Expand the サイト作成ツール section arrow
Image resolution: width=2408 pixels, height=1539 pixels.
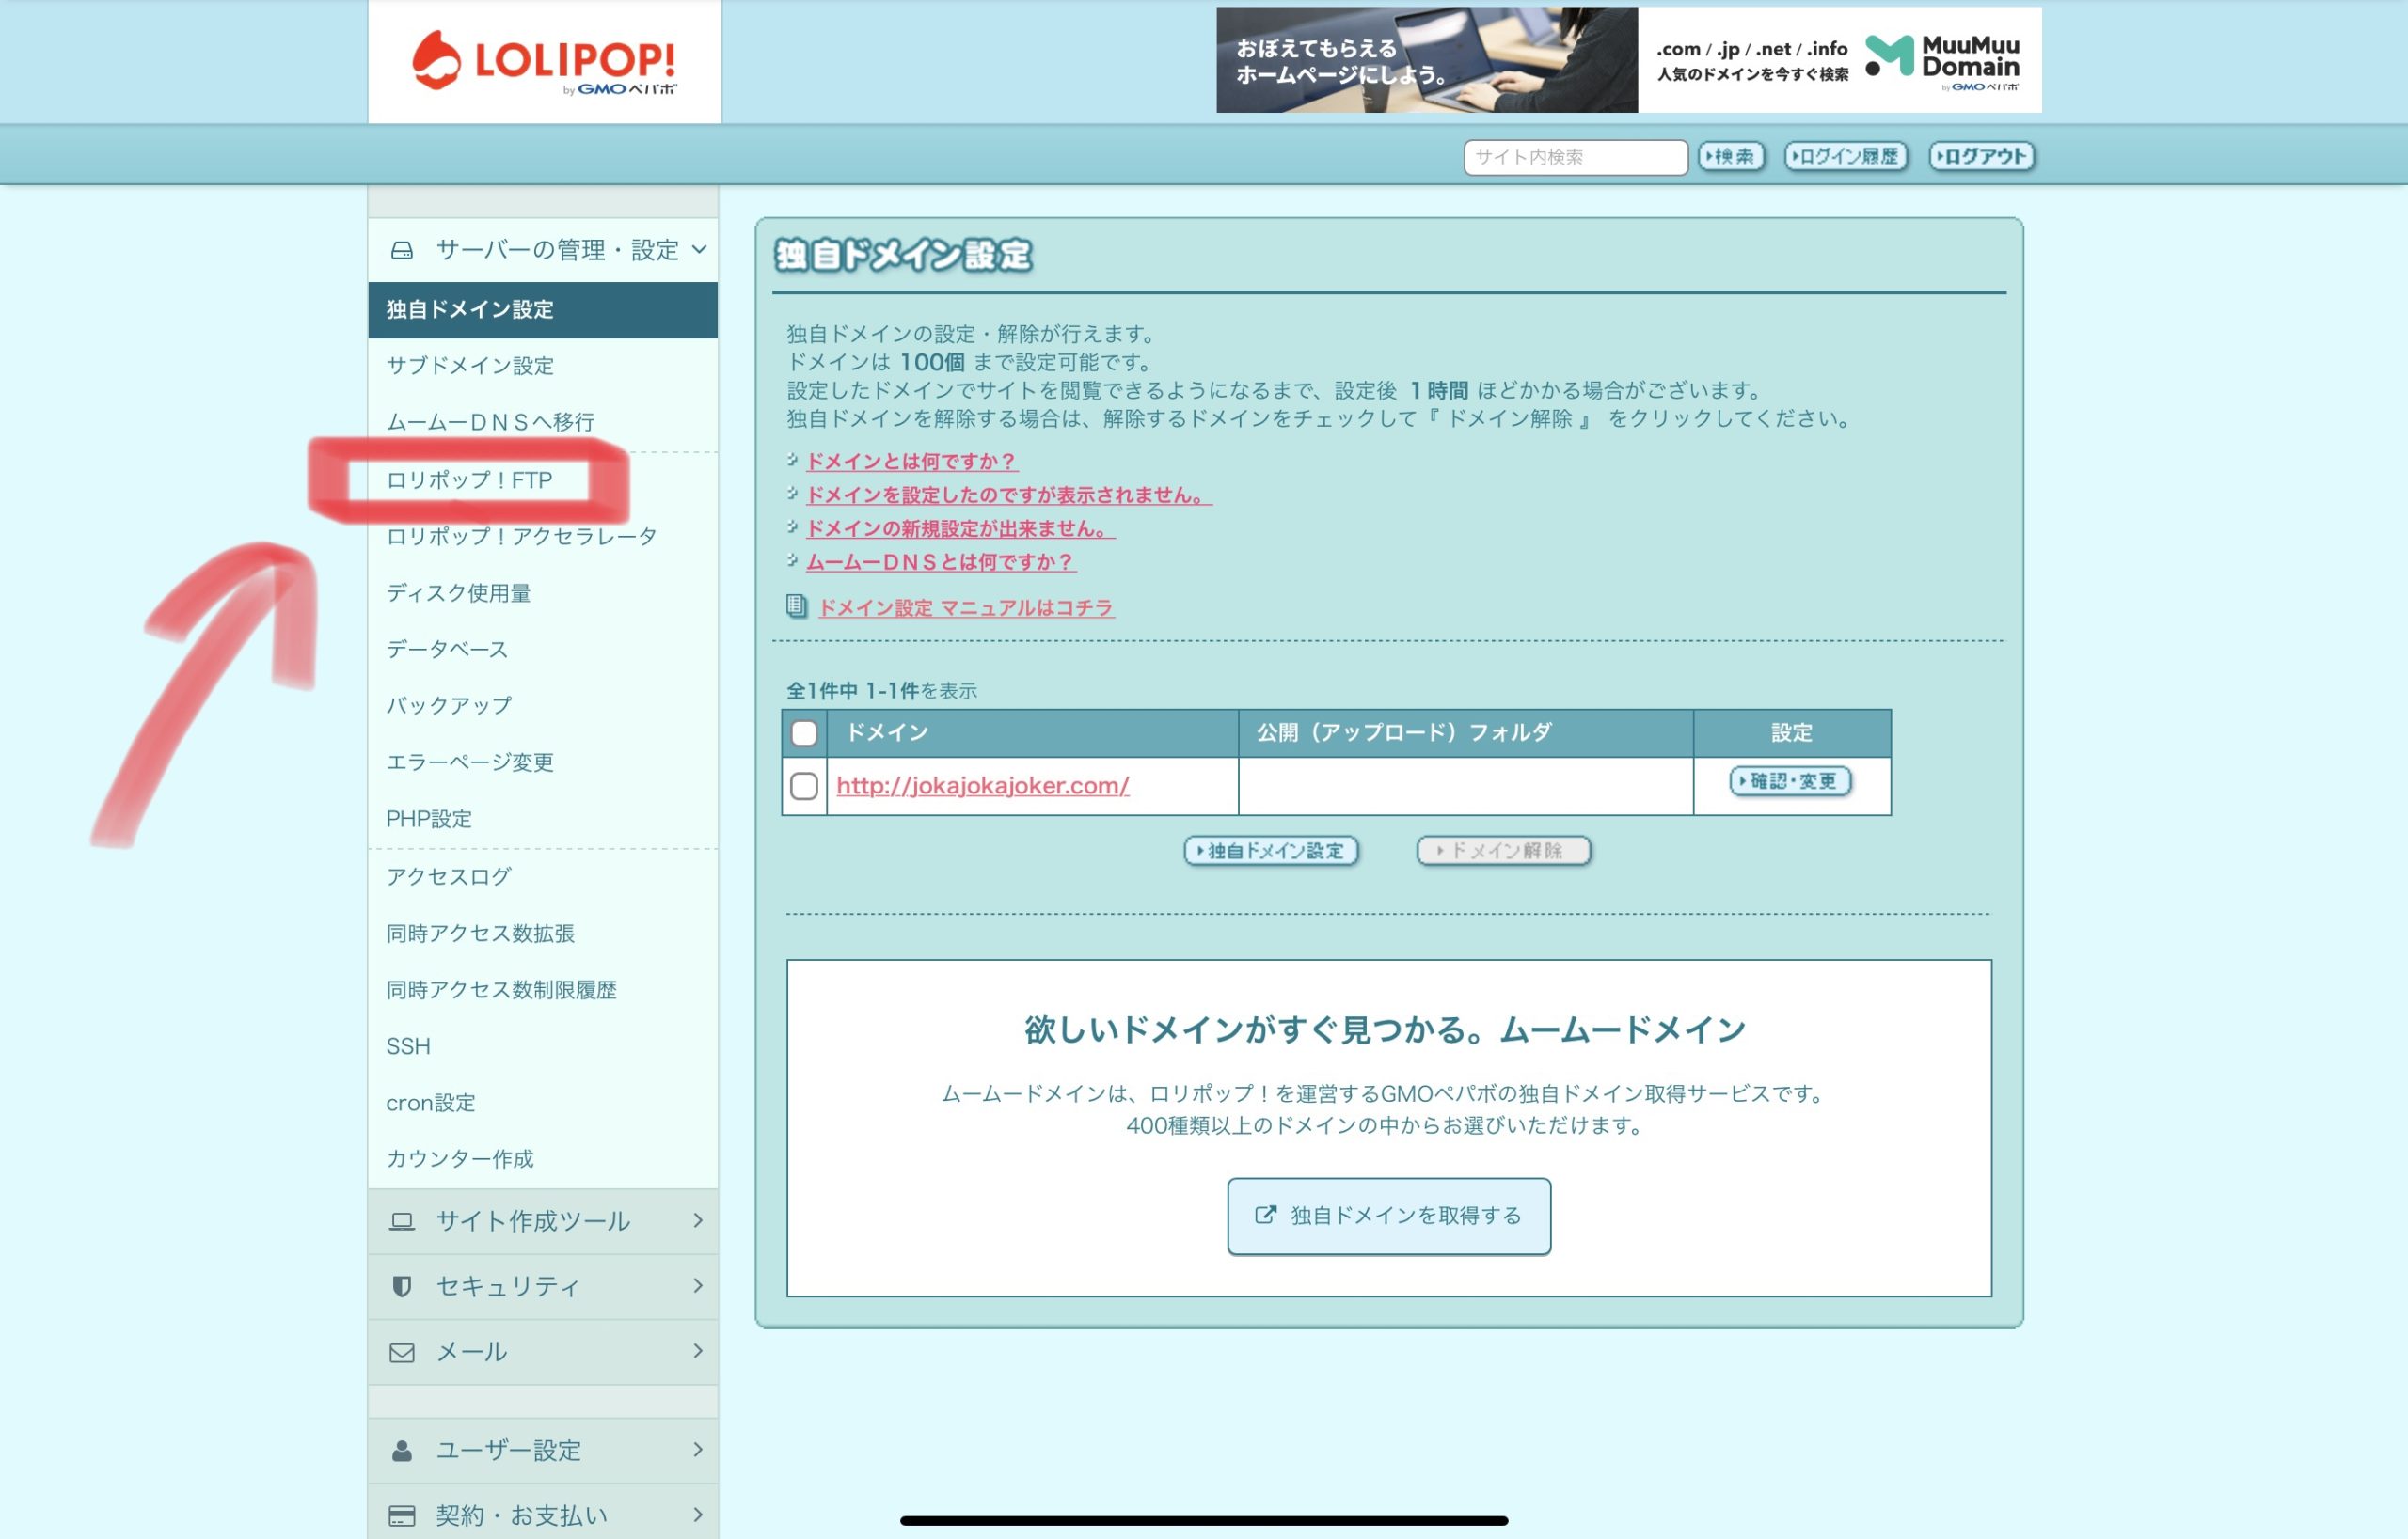pyautogui.click(x=698, y=1220)
